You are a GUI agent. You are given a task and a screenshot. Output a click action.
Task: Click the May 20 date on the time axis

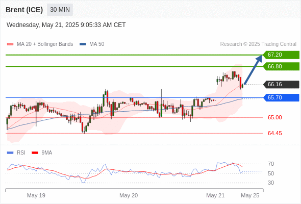click(129, 195)
